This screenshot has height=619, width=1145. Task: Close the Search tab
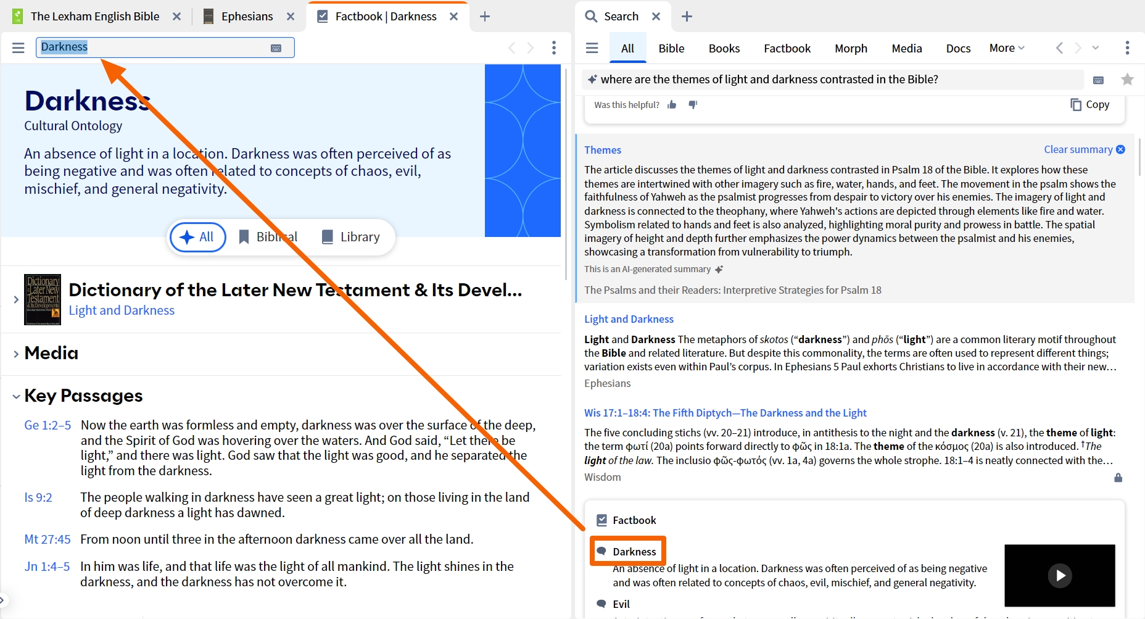656,17
